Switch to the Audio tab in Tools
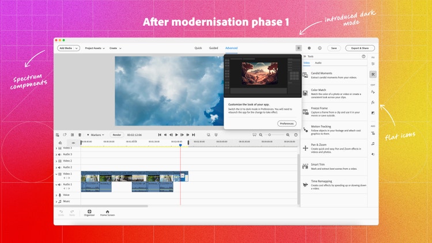432x243 pixels. pos(318,62)
